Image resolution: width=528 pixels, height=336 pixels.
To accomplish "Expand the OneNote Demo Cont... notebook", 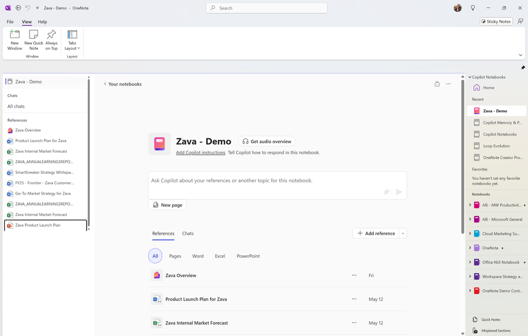I will point(470,291).
